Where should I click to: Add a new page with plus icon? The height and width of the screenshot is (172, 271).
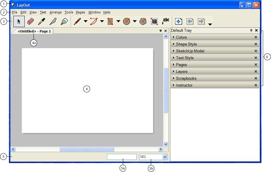(179, 21)
